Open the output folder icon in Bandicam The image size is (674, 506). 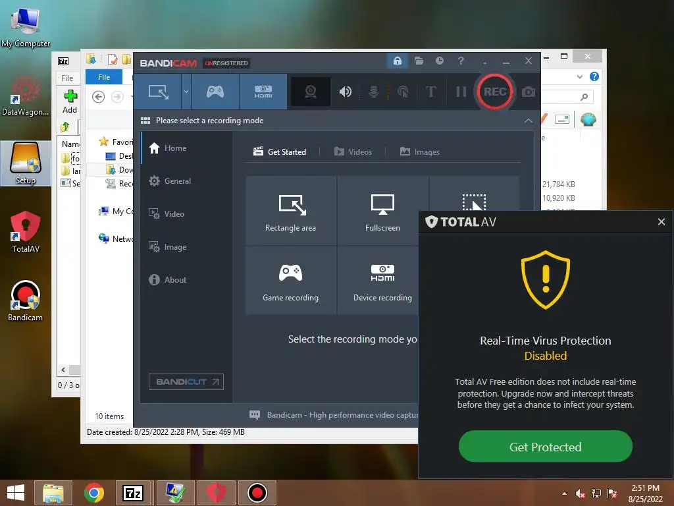(x=419, y=61)
